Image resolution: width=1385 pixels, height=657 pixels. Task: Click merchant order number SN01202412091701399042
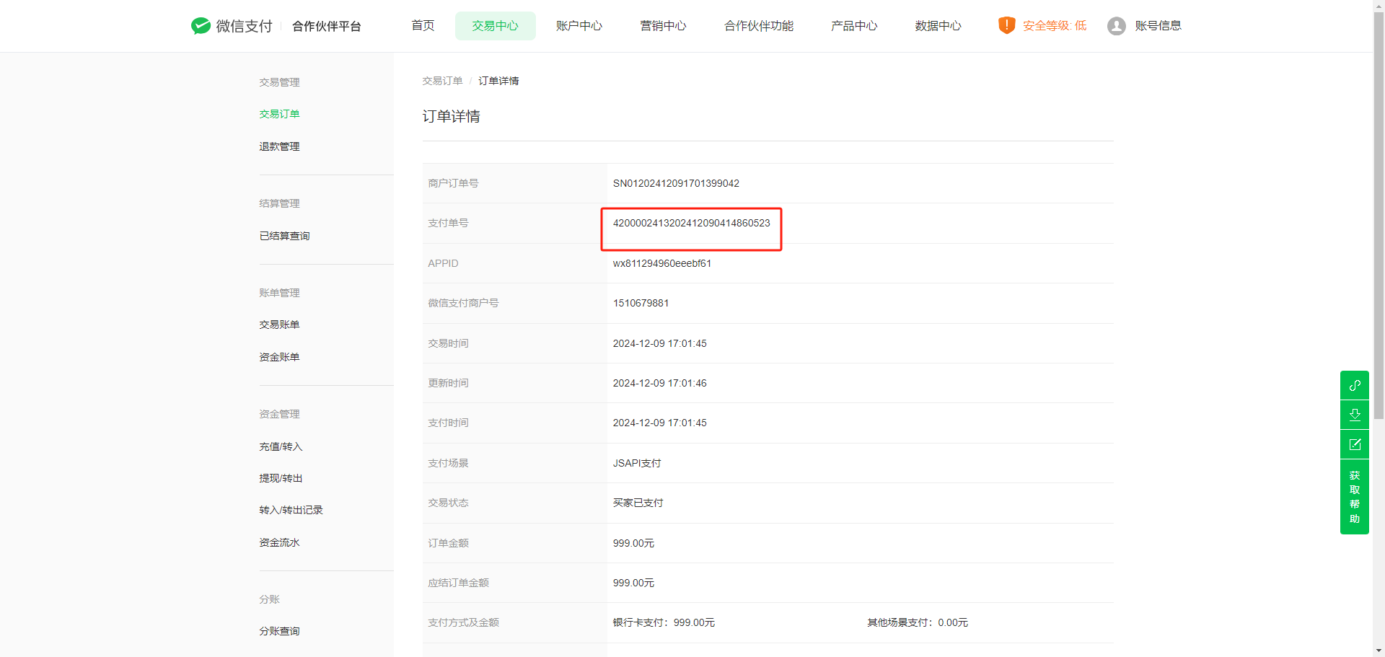[x=676, y=183]
